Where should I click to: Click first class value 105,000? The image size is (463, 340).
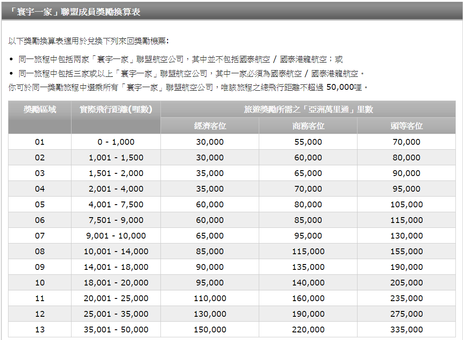coord(407,205)
